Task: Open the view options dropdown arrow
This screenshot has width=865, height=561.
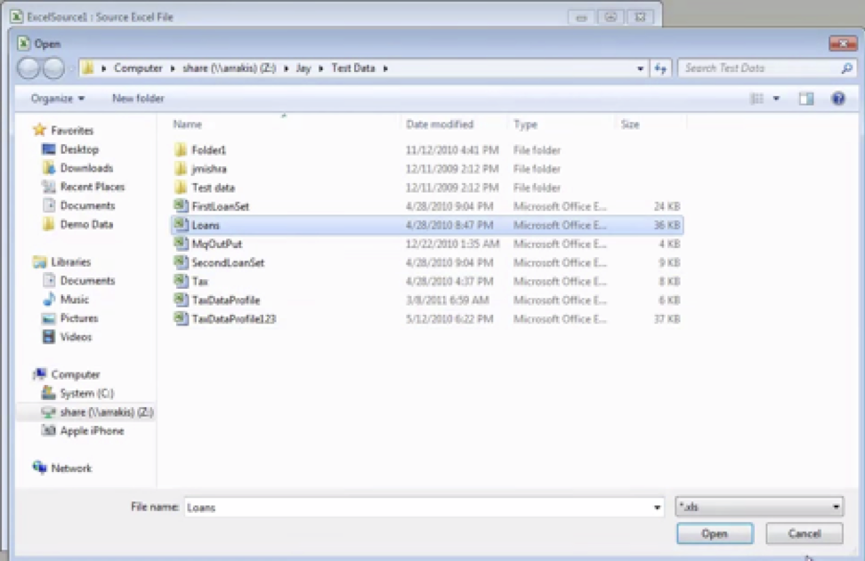Action: click(776, 99)
